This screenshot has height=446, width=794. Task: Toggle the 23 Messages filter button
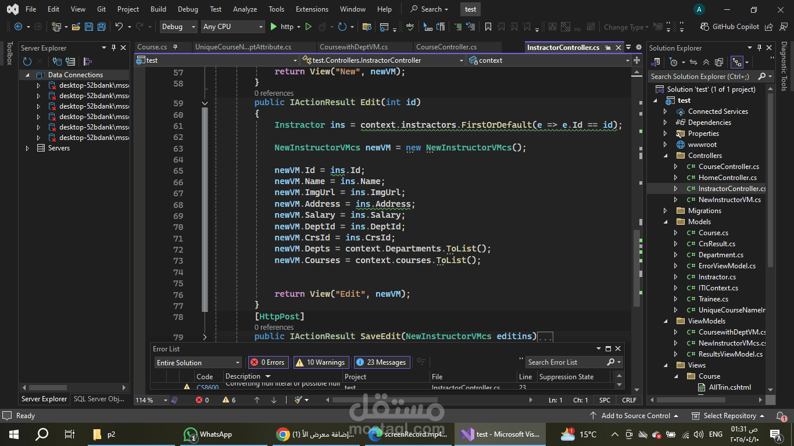(x=382, y=362)
